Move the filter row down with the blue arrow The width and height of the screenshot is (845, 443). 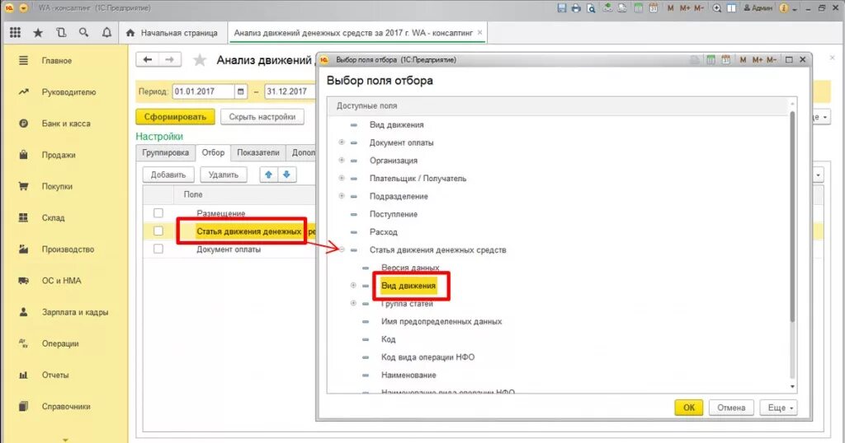(286, 175)
